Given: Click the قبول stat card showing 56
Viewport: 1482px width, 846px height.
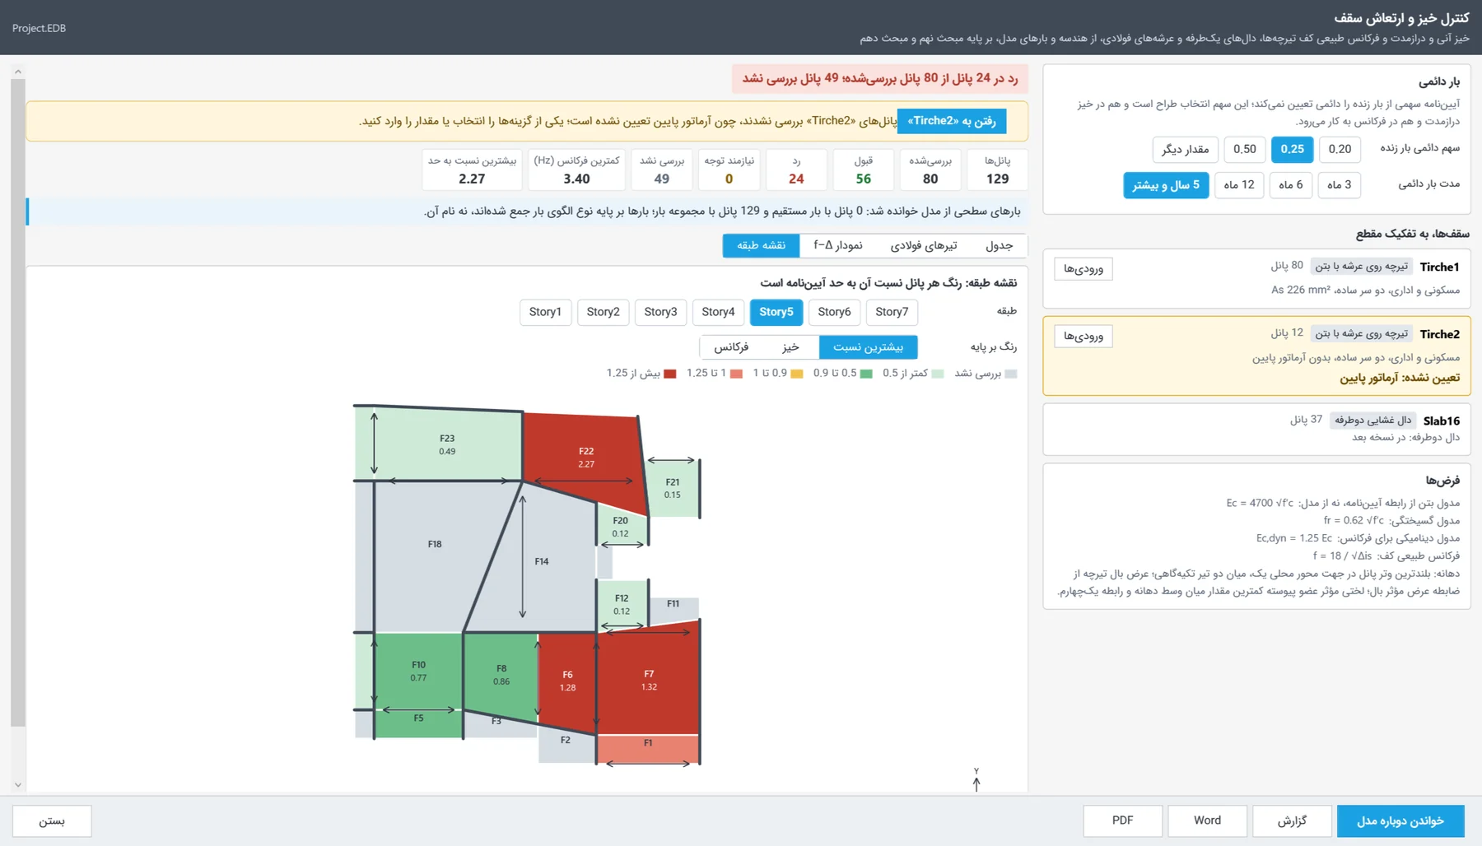Looking at the screenshot, I should [x=863, y=170].
